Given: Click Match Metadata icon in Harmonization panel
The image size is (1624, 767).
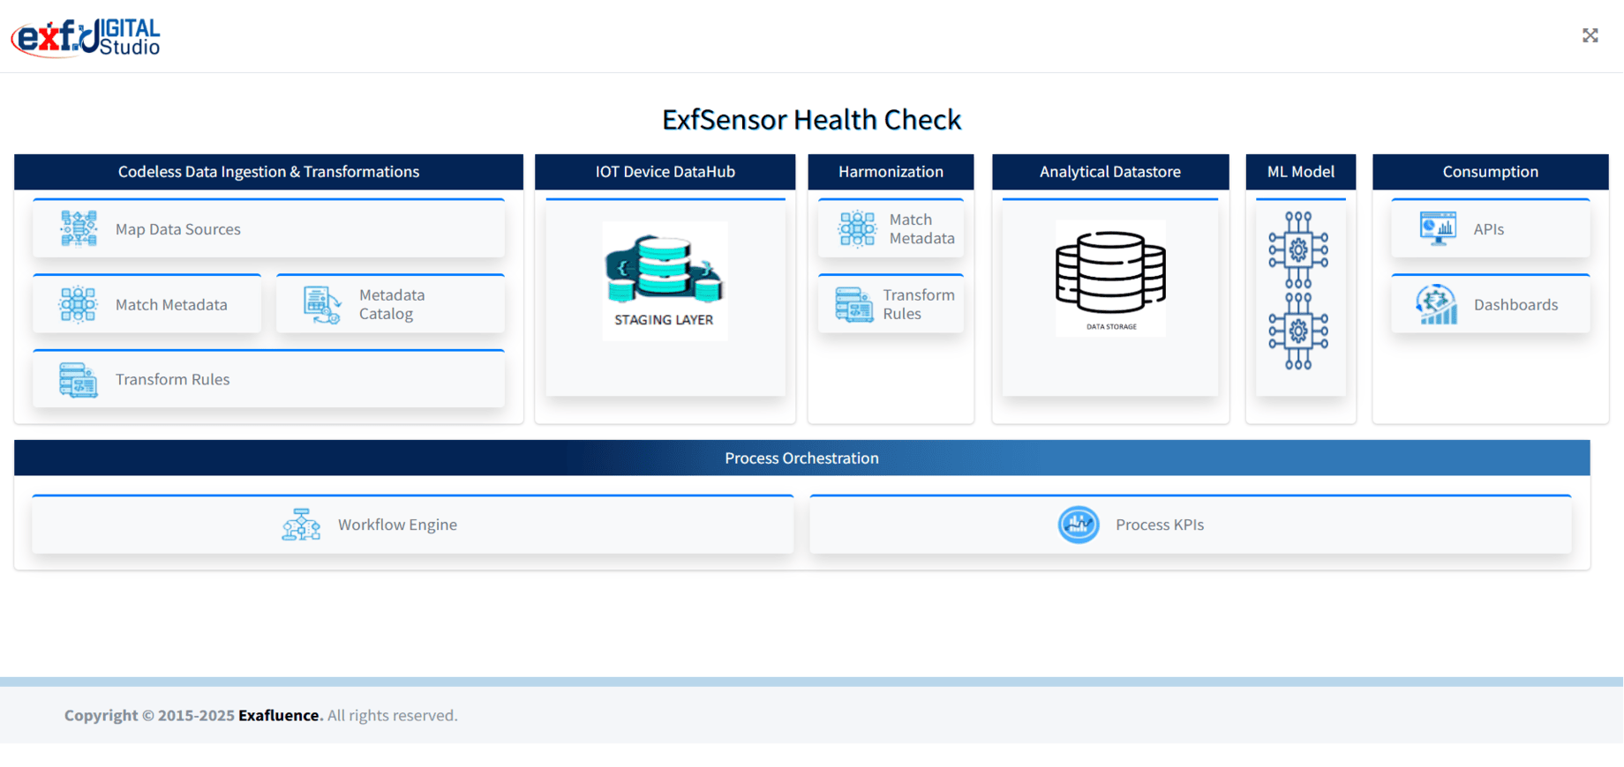Looking at the screenshot, I should (857, 229).
